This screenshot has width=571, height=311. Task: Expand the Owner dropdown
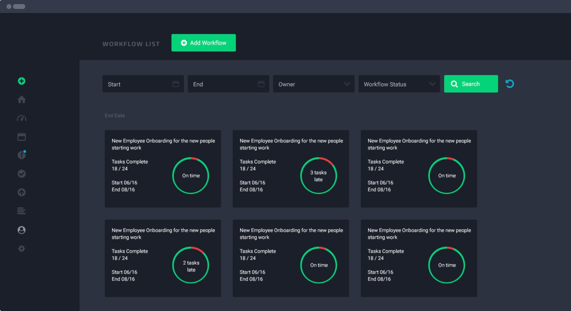(314, 84)
